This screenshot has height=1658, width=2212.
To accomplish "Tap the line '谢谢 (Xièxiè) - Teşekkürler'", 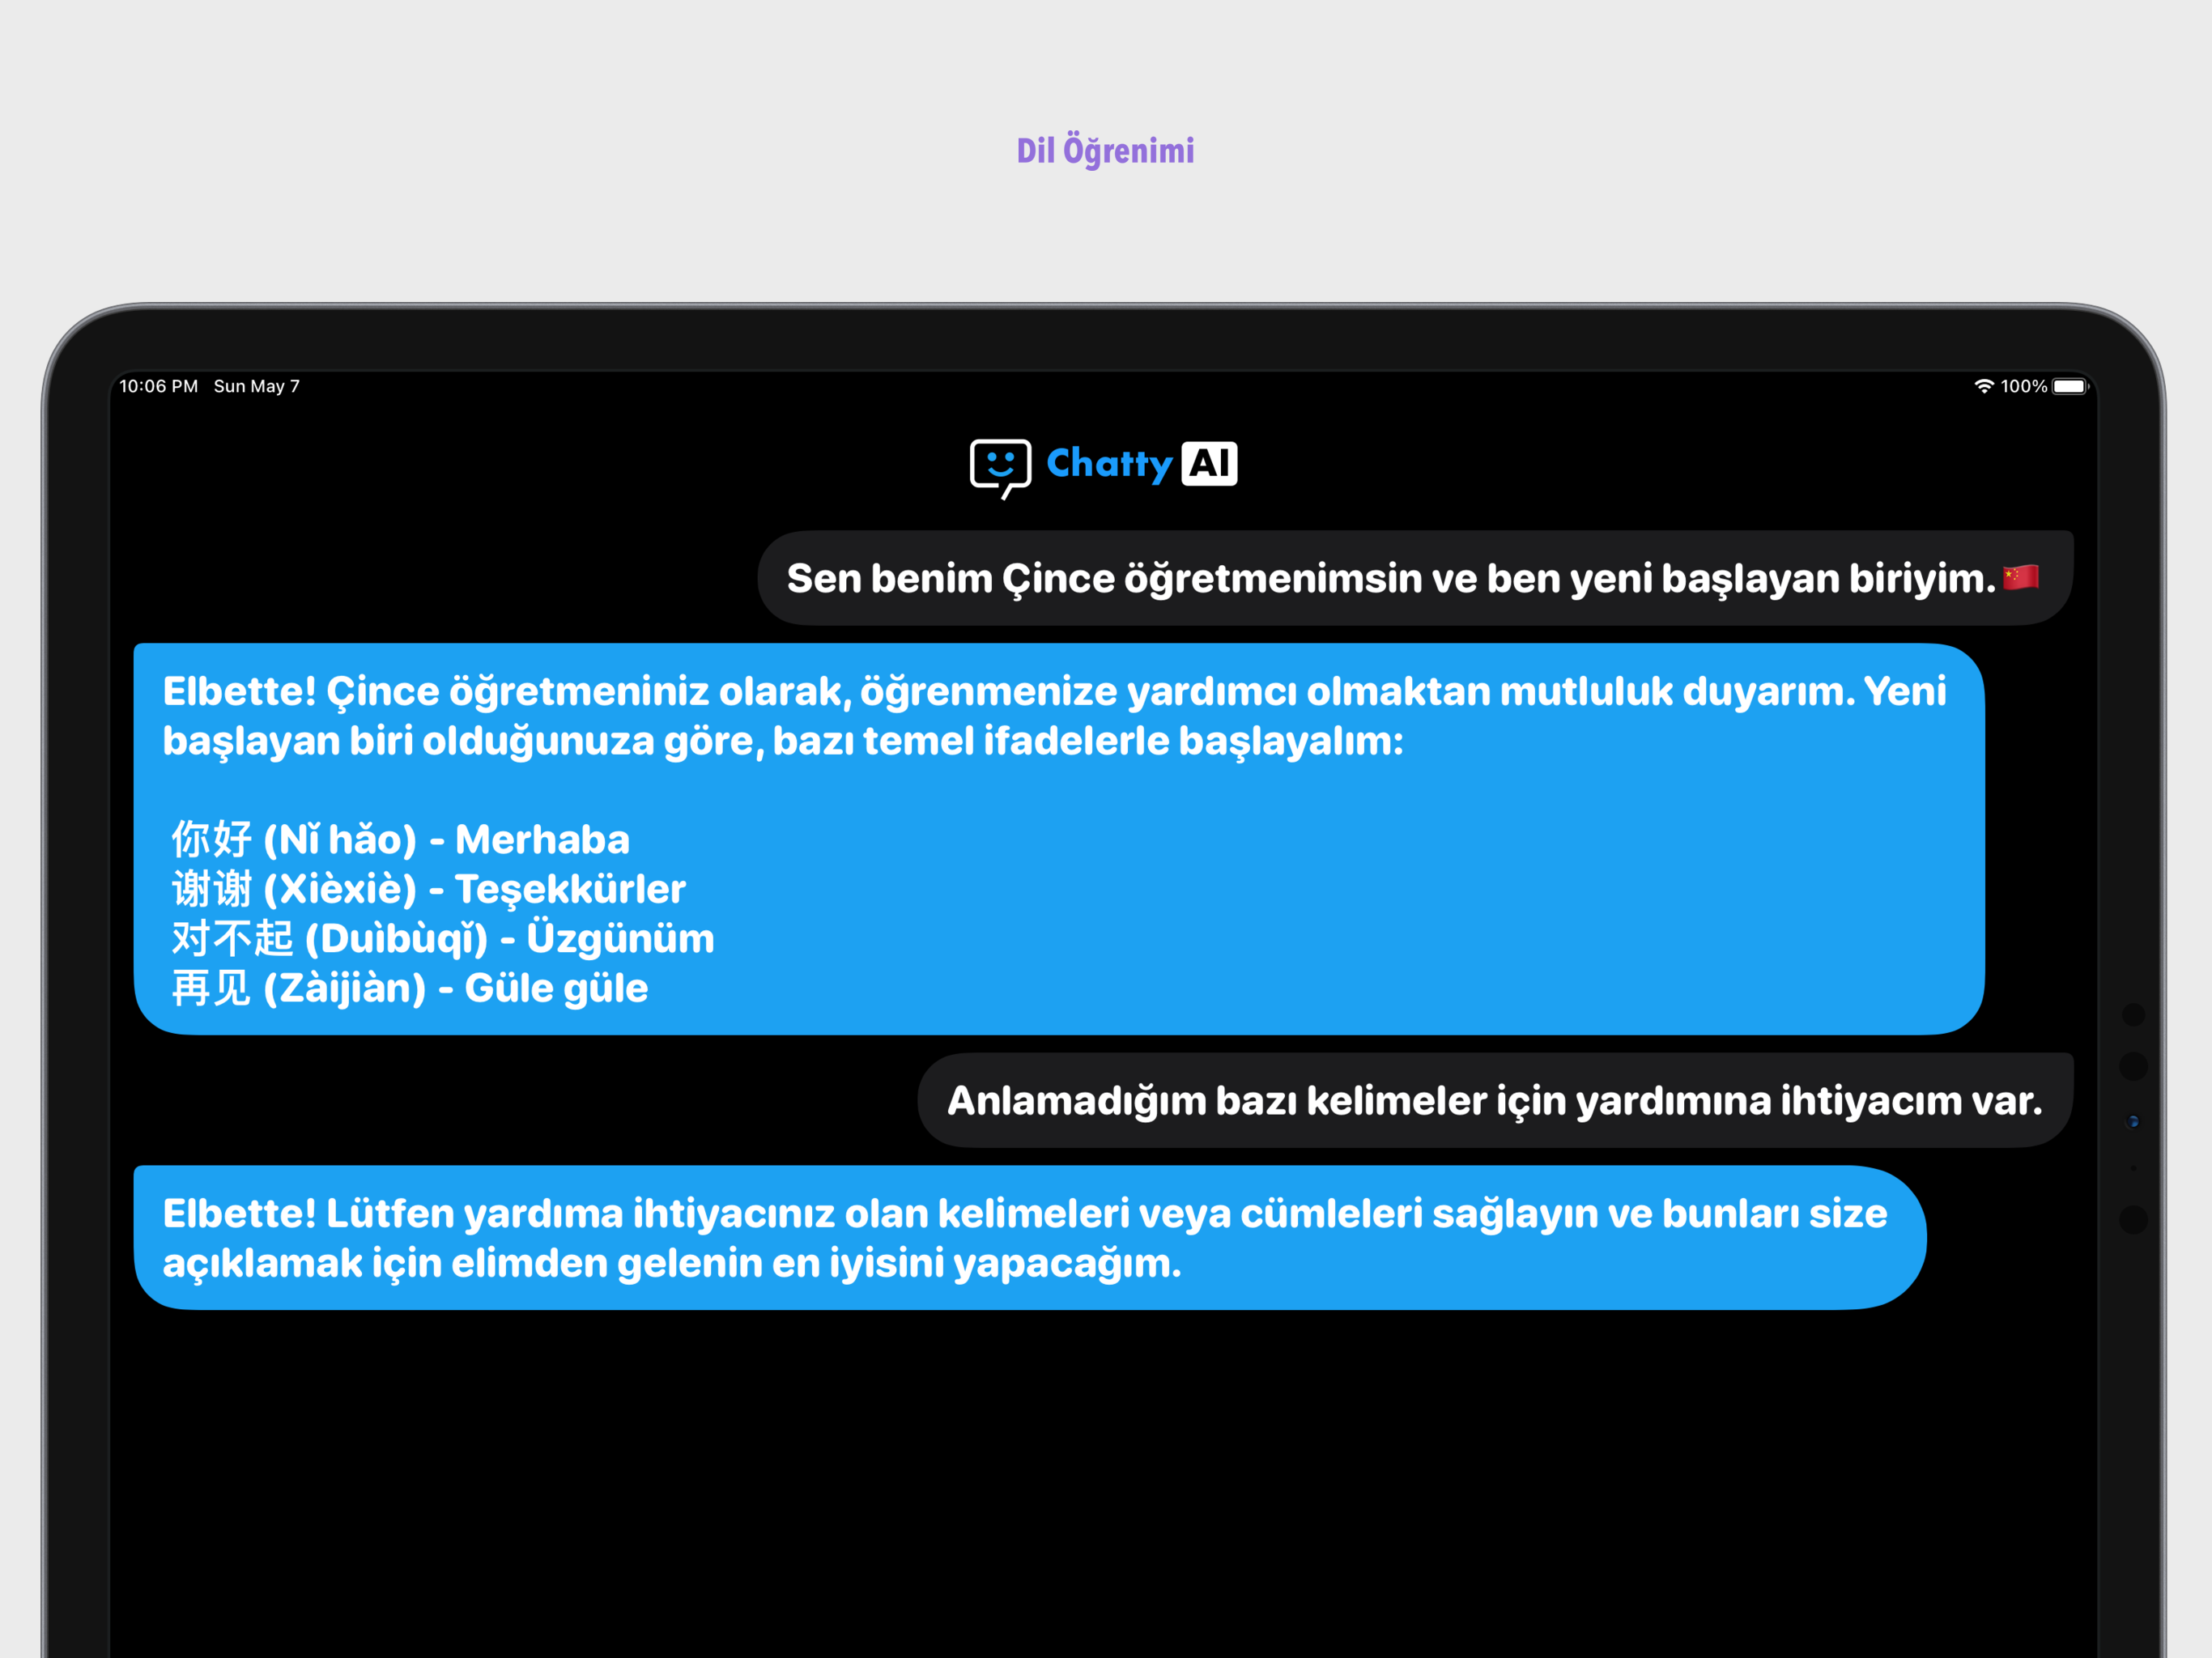I will point(428,888).
